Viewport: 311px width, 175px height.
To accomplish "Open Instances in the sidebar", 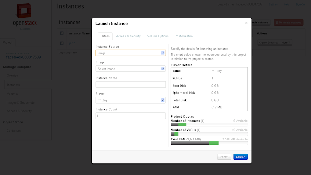I will tap(14, 85).
